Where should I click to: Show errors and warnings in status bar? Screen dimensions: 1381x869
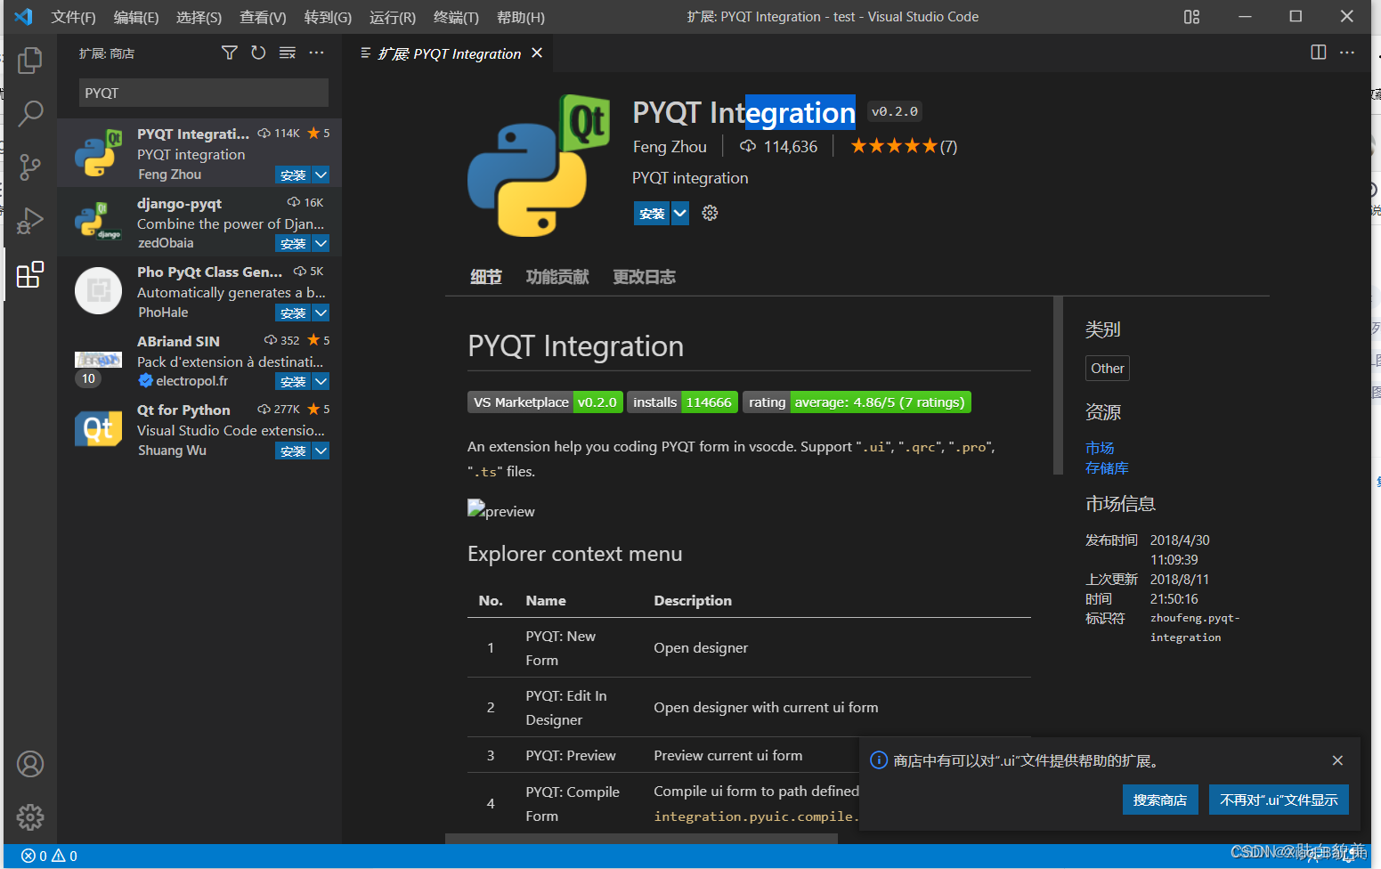point(49,856)
